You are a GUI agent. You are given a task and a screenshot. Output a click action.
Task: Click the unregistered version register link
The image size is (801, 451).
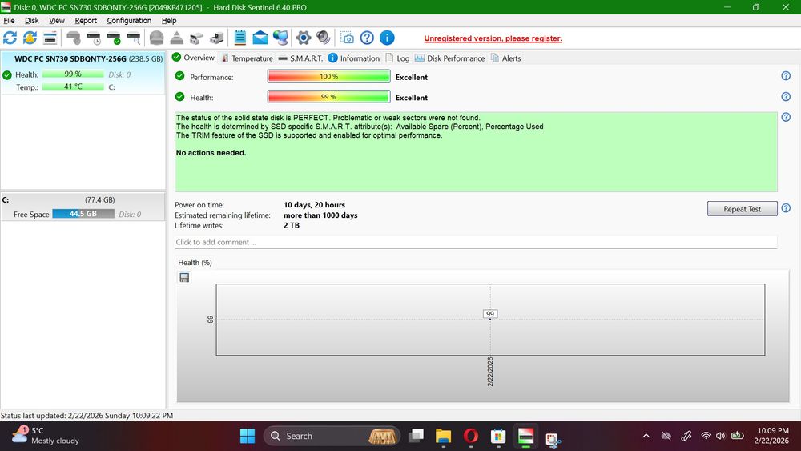[x=493, y=38]
